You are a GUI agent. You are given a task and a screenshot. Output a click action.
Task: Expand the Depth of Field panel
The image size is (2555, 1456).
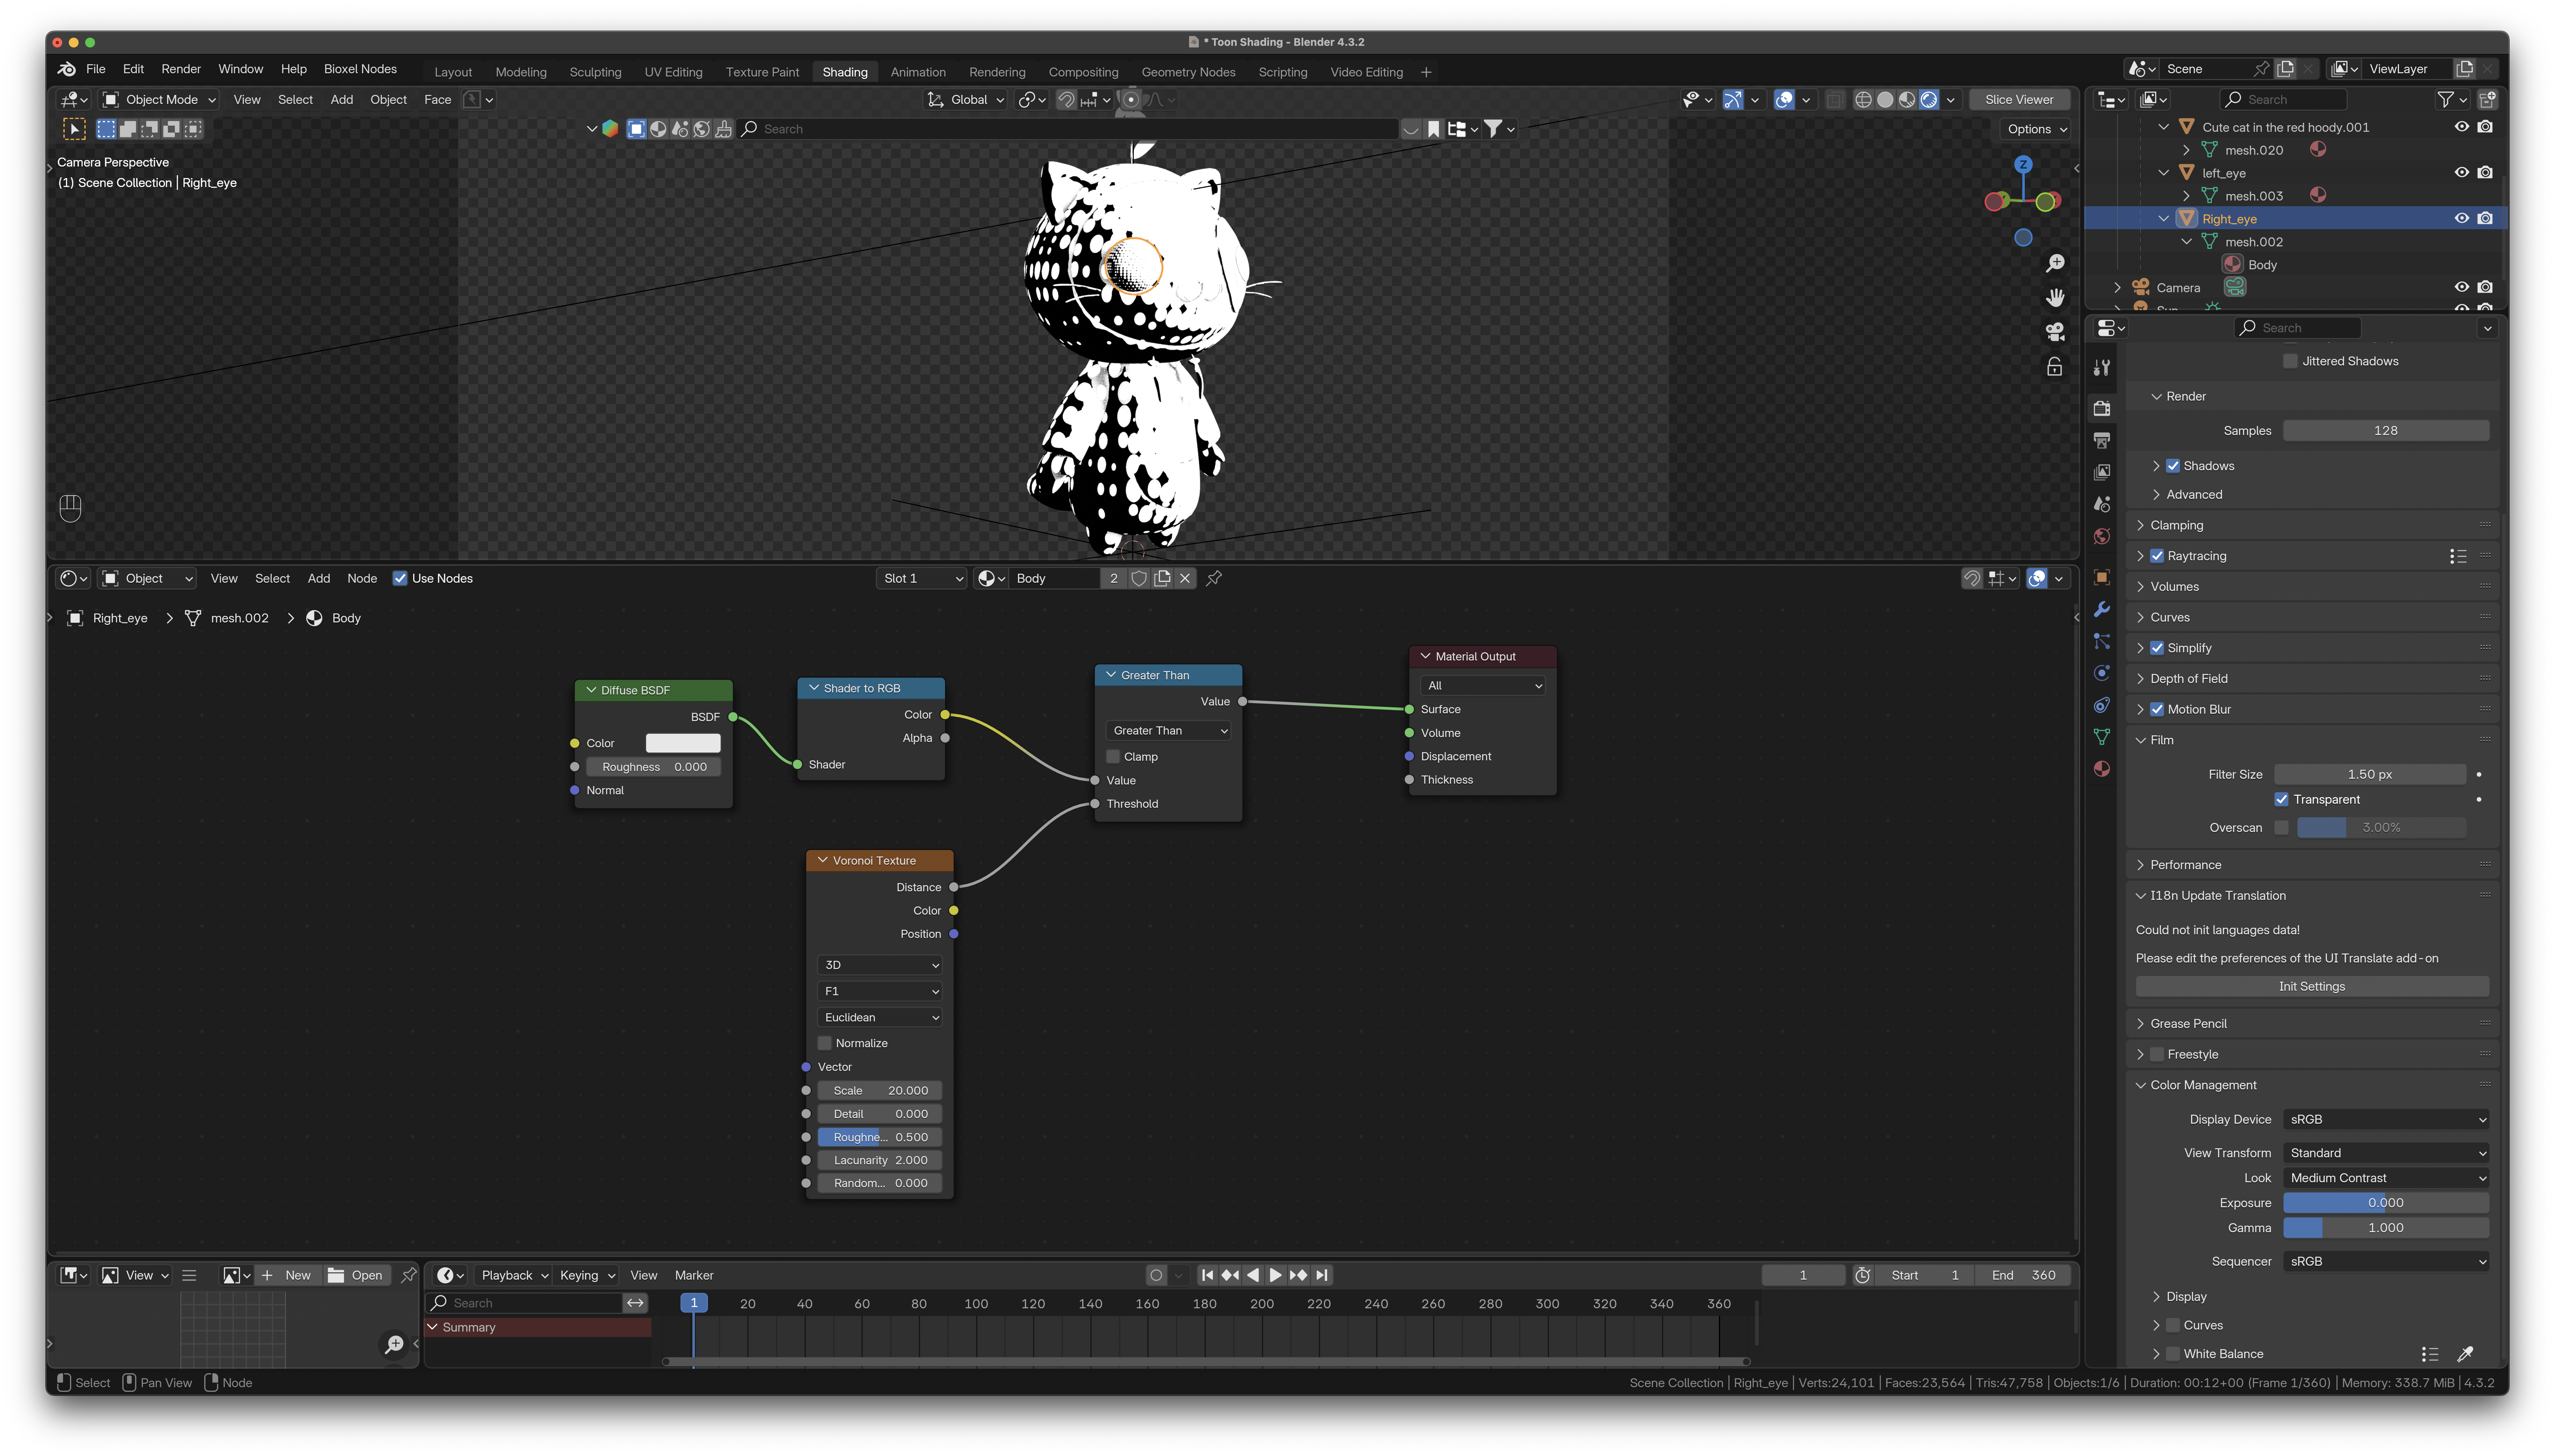coord(2189,679)
